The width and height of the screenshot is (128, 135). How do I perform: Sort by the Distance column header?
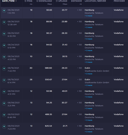click(76, 1)
